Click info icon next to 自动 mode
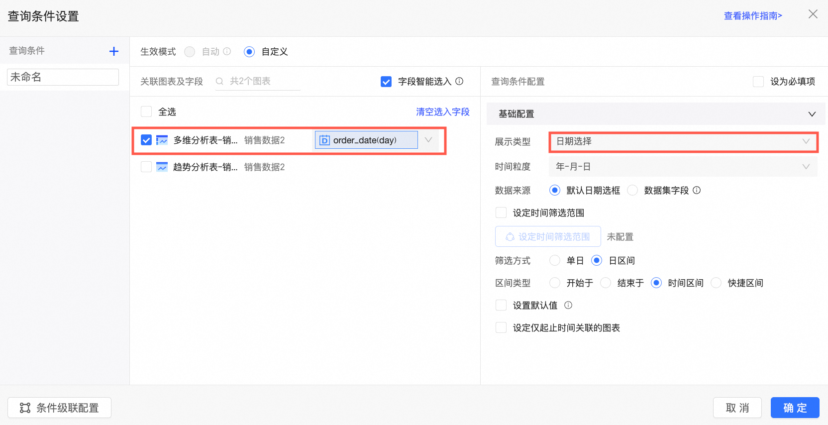The height and width of the screenshot is (425, 828). 227,51
